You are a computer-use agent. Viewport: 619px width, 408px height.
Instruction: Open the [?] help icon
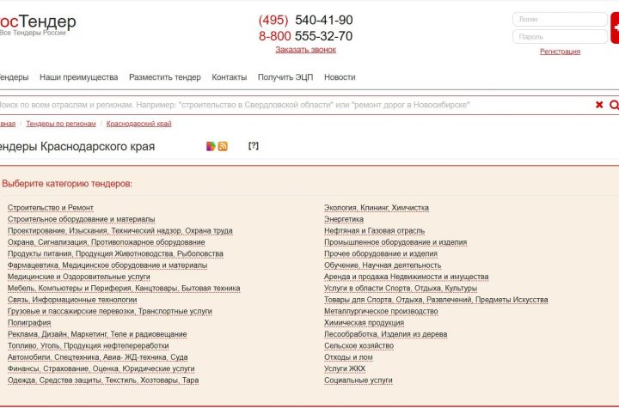(253, 146)
